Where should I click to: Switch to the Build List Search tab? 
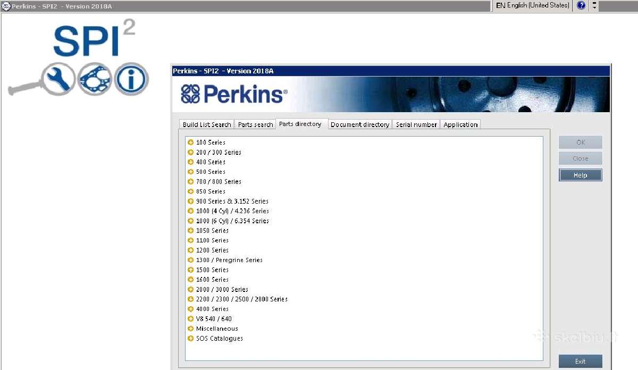pos(207,124)
